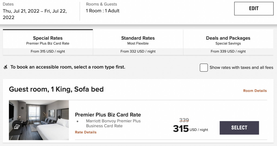277x146 pixels.
Task: Click the Premier Plus Biz Card Rate title
Action: click(108, 115)
